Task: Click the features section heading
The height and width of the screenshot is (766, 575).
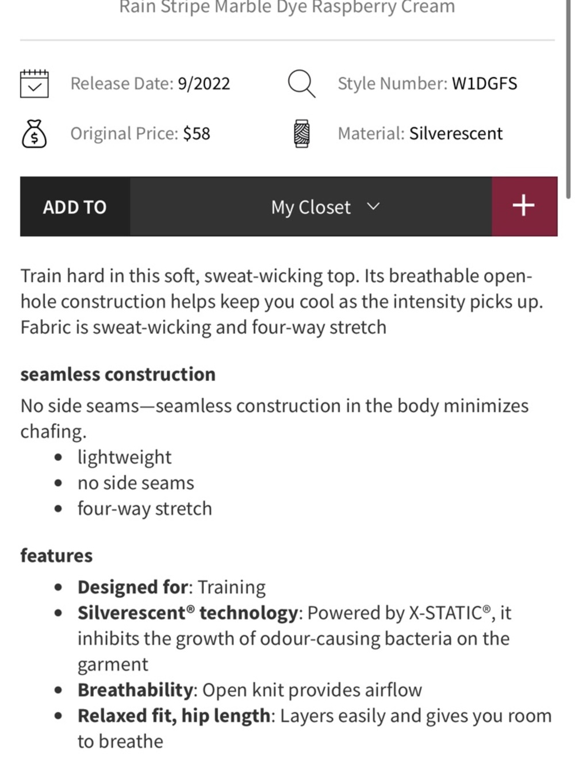Action: tap(56, 556)
